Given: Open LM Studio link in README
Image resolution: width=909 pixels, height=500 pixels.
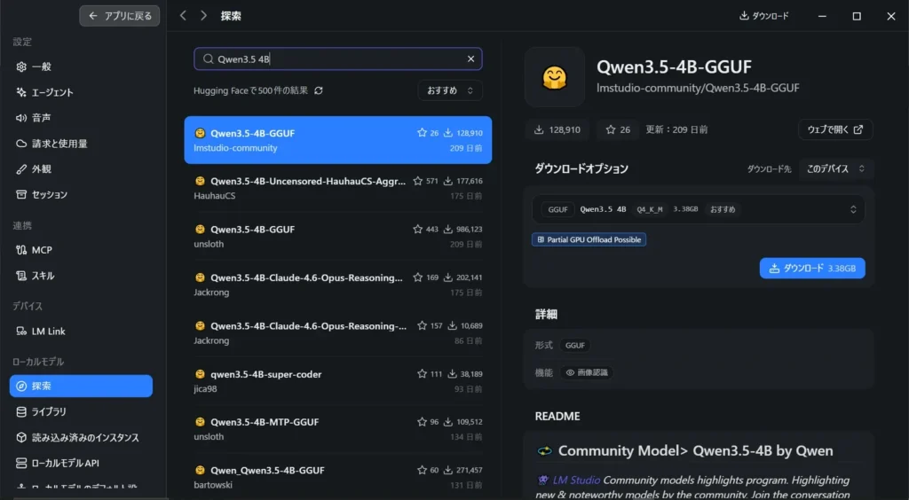Looking at the screenshot, I should click(x=577, y=480).
